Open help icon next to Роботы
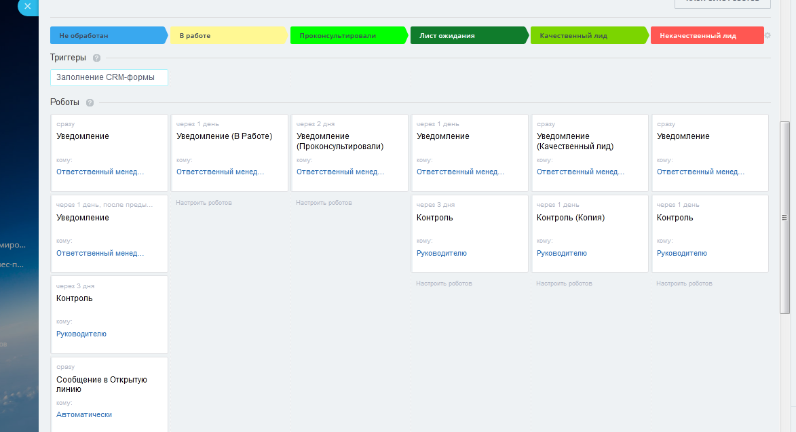The width and height of the screenshot is (796, 432). pyautogui.click(x=90, y=103)
